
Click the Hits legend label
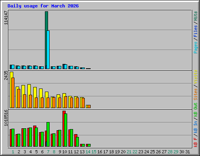tap(196, 16)
